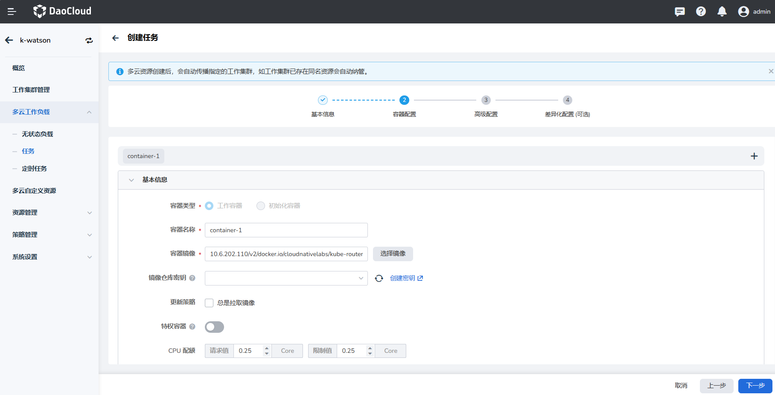Open the messages chat icon
The image size is (775, 395).
(679, 12)
